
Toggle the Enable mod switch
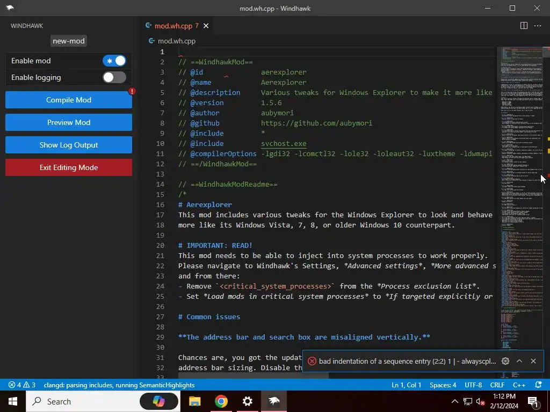pyautogui.click(x=114, y=61)
